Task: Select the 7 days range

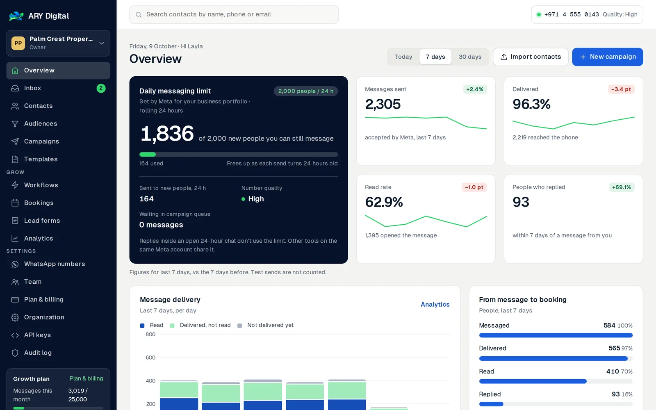Action: click(435, 57)
